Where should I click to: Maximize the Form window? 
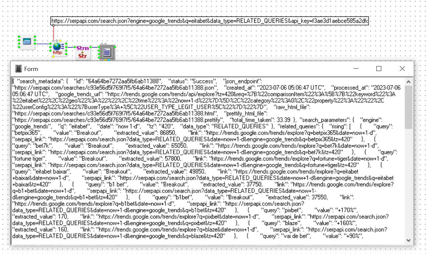[x=379, y=69]
